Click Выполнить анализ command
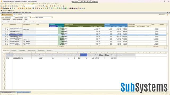This screenshot has height=95, width=170. [19, 22]
